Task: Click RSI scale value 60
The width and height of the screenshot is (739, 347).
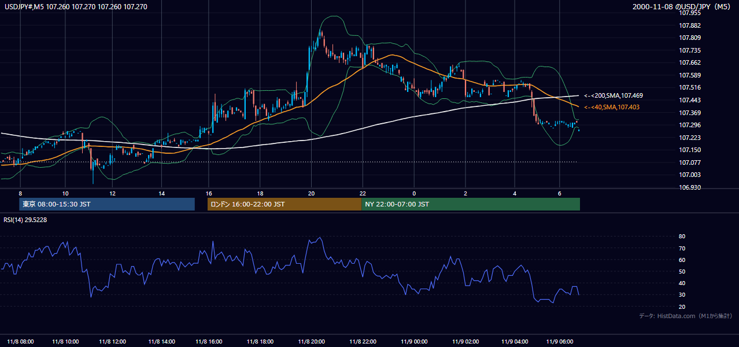Action: (682, 260)
